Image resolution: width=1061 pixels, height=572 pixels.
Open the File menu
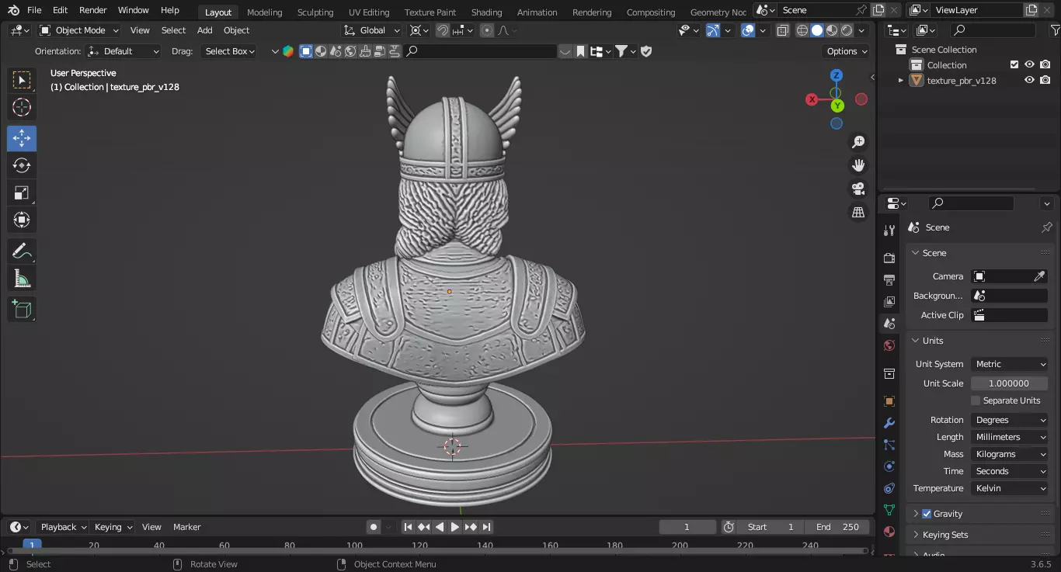(x=34, y=10)
